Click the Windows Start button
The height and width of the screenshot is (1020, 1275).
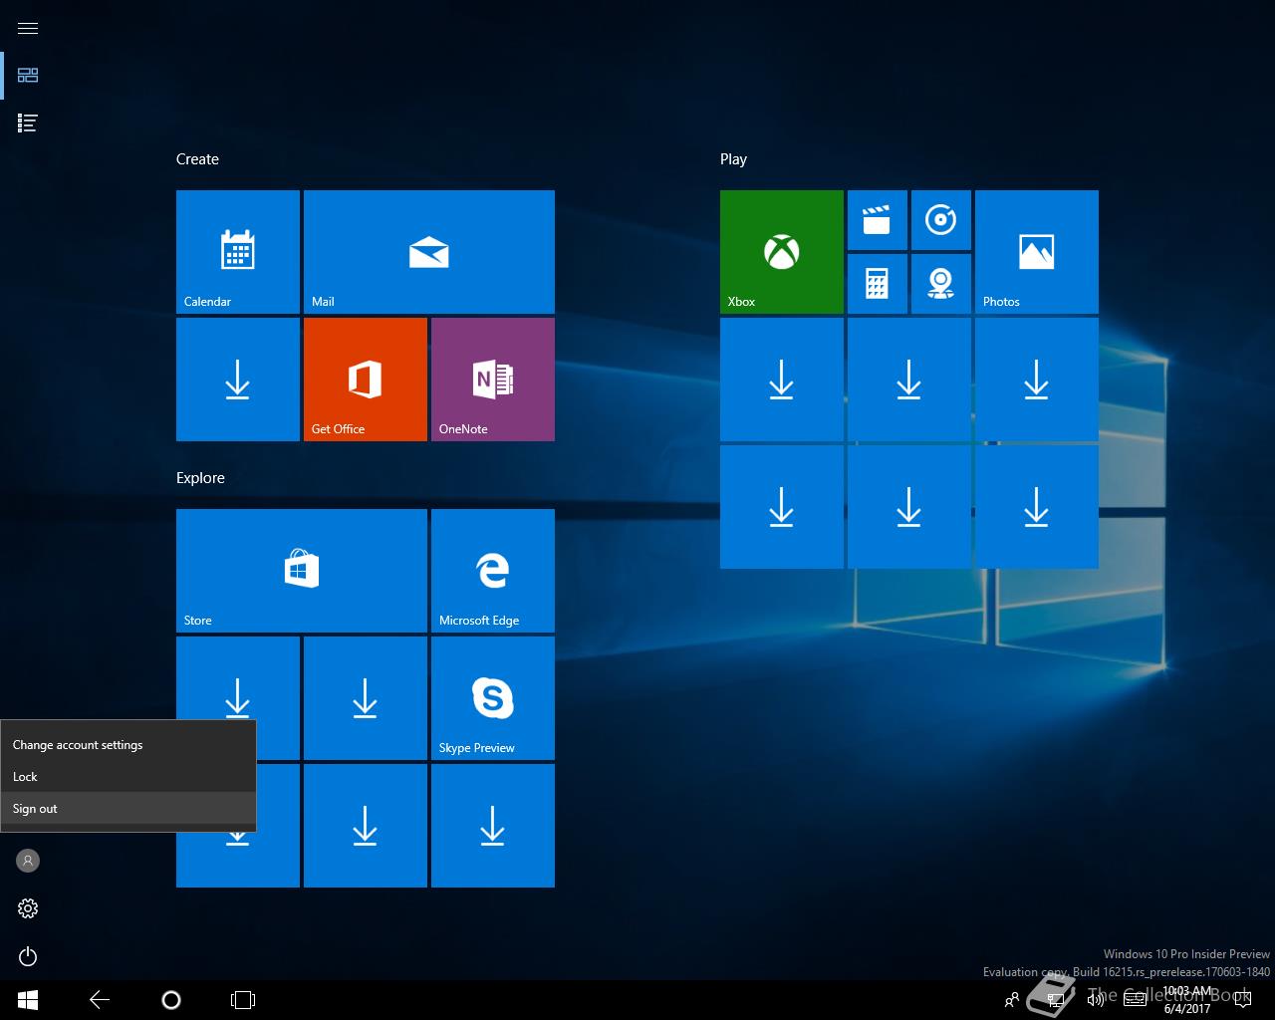[x=28, y=1000]
